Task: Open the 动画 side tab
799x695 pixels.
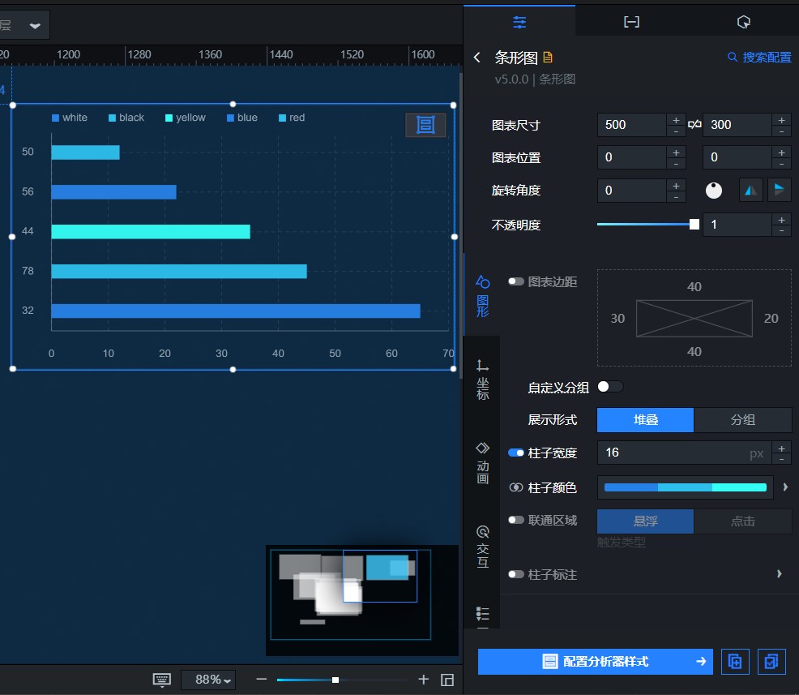Action: coord(482,463)
